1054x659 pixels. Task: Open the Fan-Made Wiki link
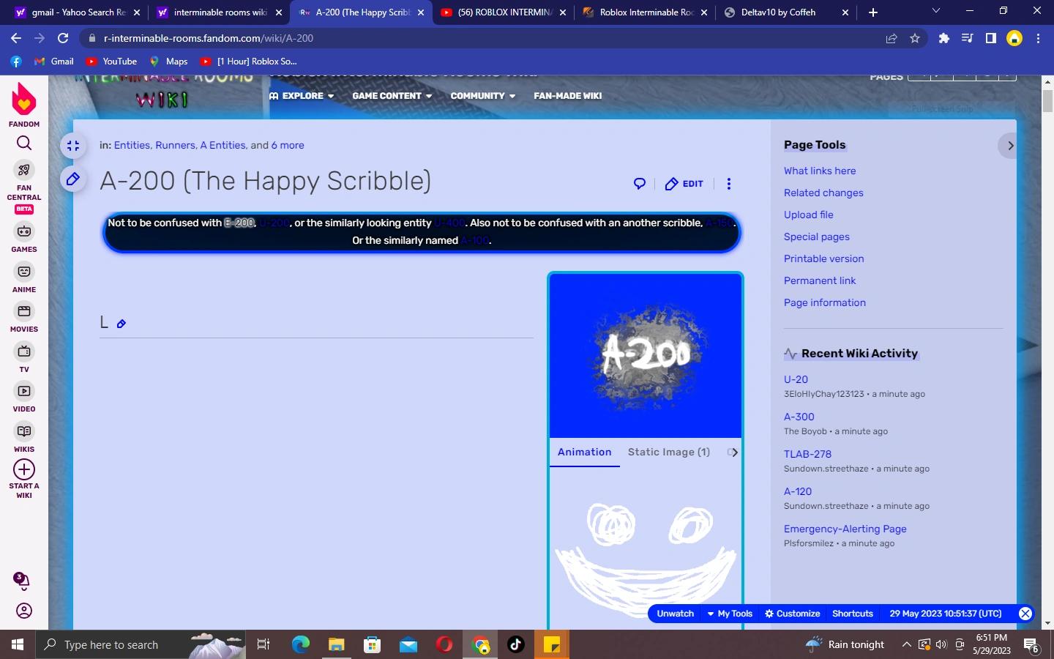click(x=568, y=96)
